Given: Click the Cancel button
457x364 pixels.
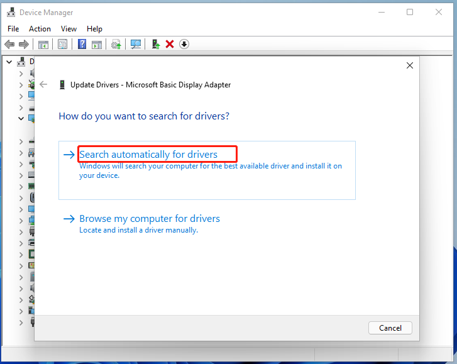Looking at the screenshot, I should pyautogui.click(x=390, y=328).
